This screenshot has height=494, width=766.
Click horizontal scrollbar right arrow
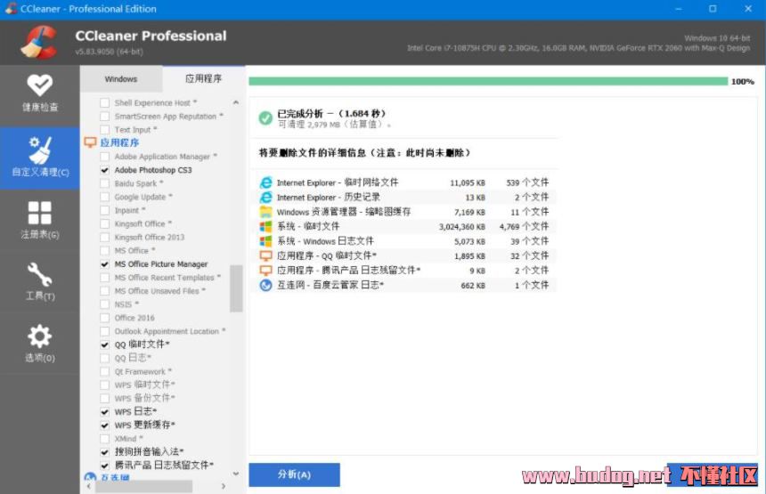(x=224, y=486)
